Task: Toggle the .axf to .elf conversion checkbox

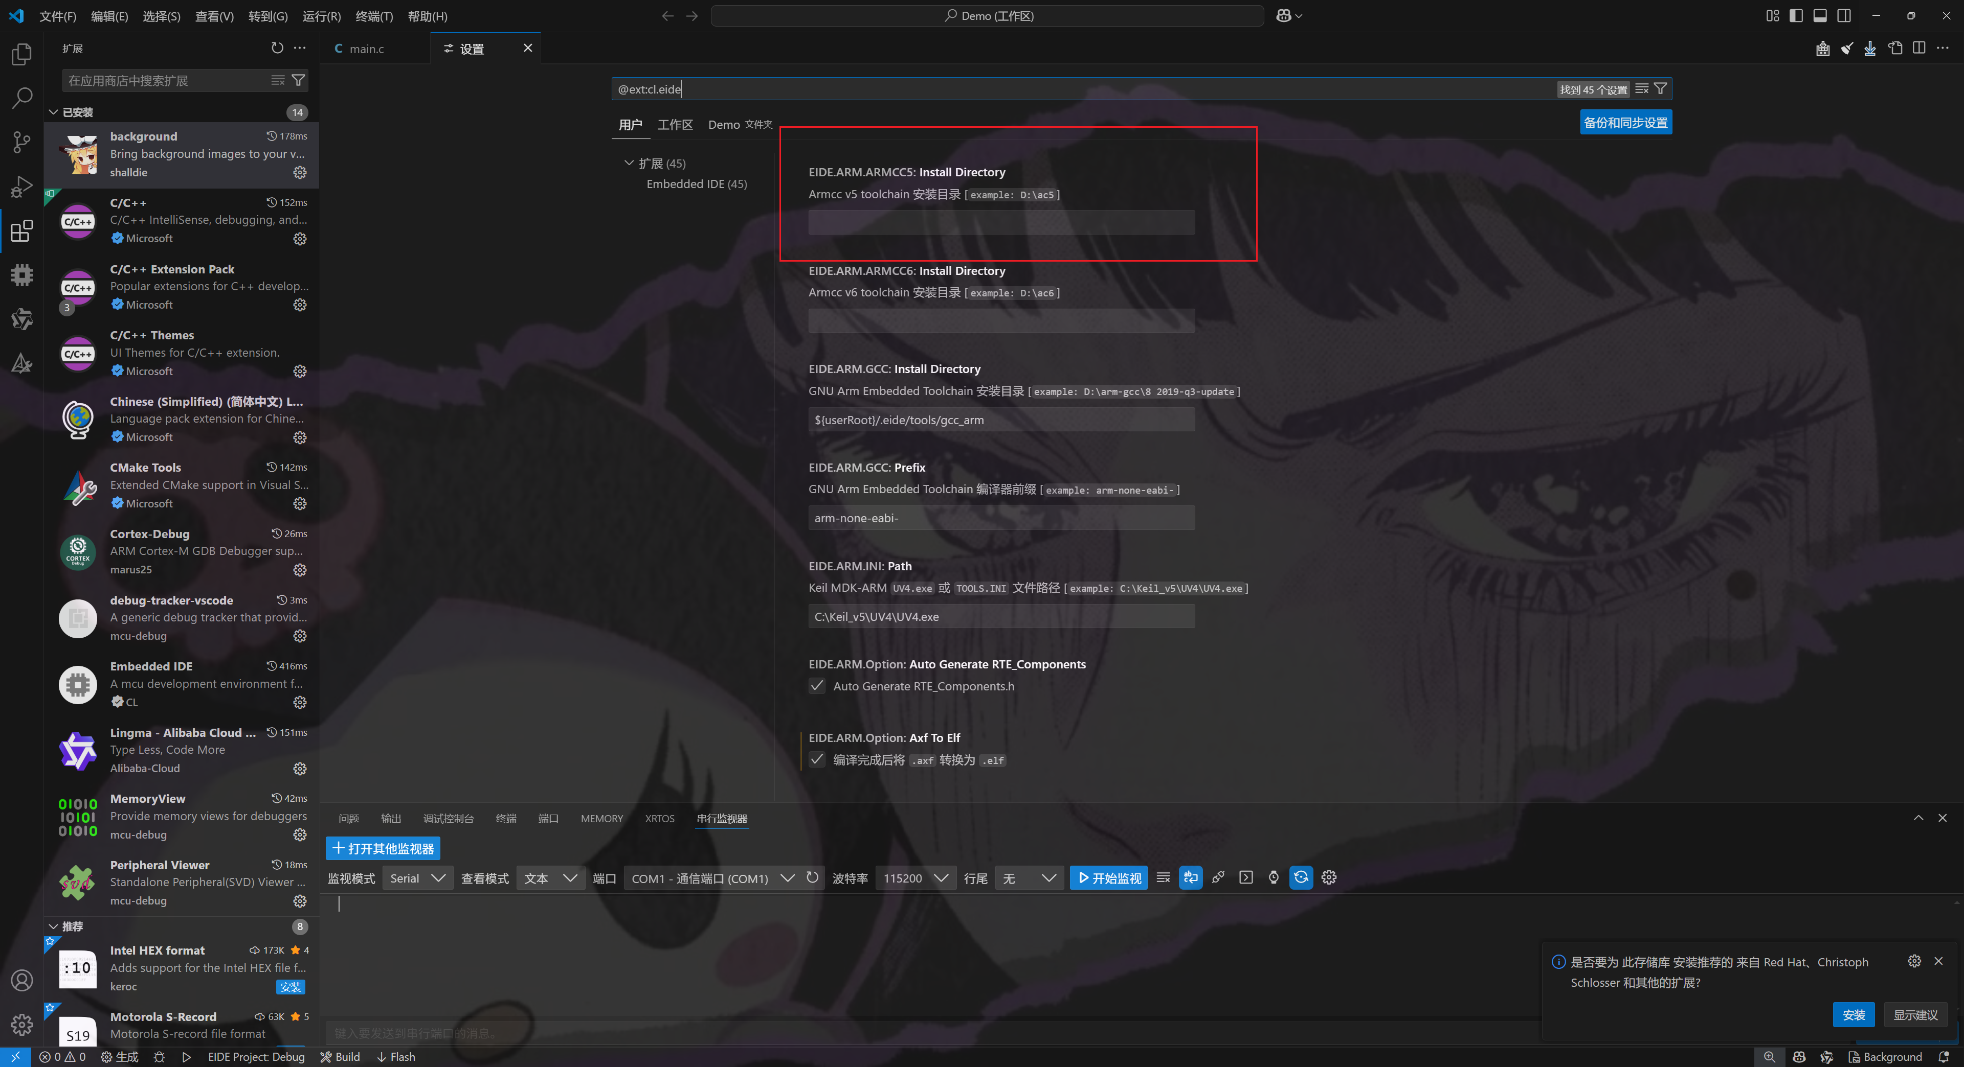Action: point(817,759)
